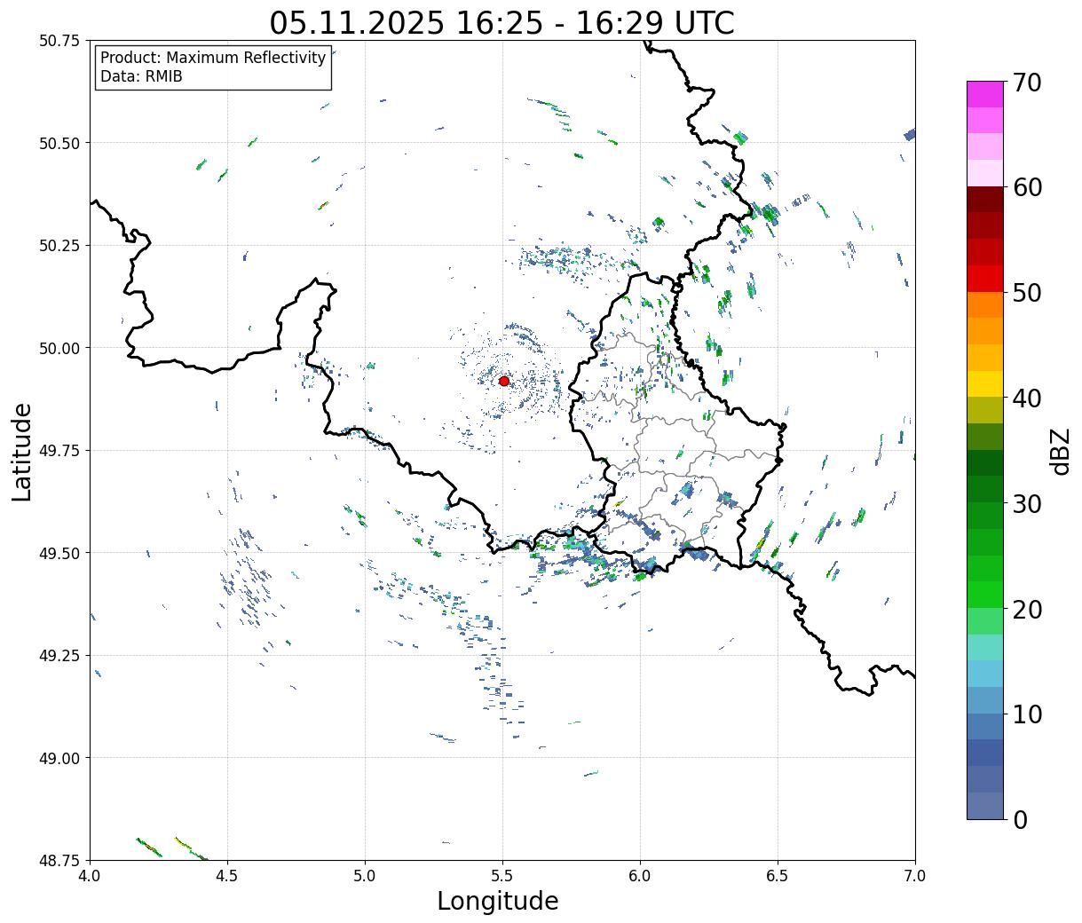Viewport: 1082px width, 923px height.
Task: Click latitude tick label 50.50
Action: (x=59, y=143)
